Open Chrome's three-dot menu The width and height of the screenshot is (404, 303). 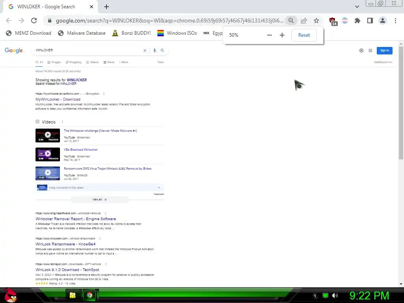tap(395, 21)
